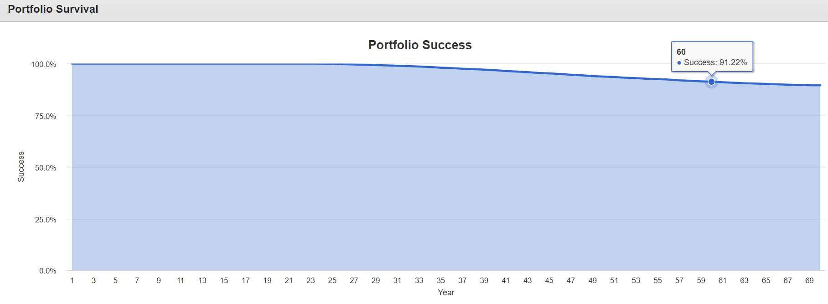Click the blue bullet in the tooltip
This screenshot has width=828, height=304.
pos(679,63)
